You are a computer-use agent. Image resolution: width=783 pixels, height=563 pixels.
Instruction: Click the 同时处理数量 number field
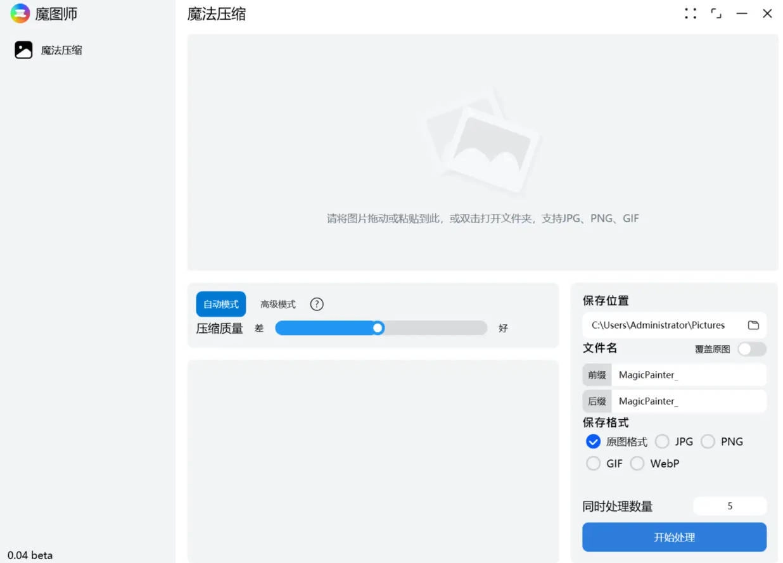pos(730,506)
